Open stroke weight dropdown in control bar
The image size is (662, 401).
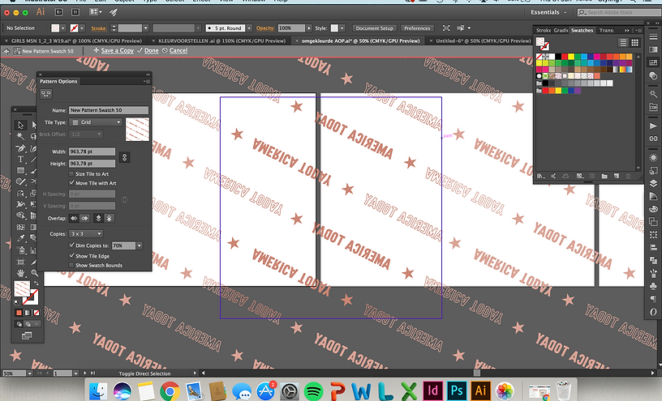145,28
